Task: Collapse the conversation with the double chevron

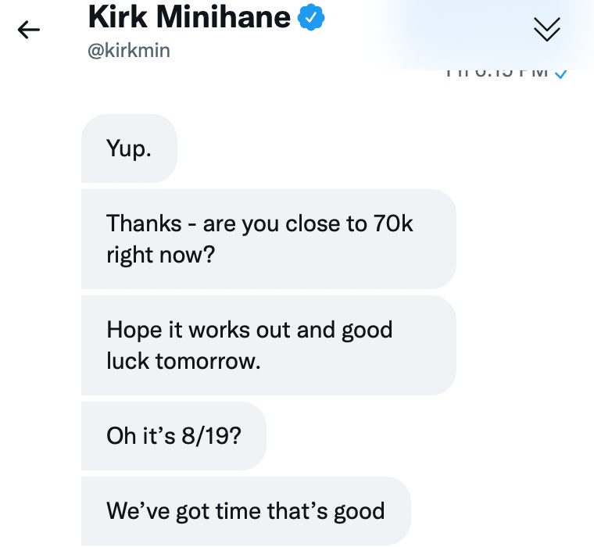Action: (x=546, y=29)
